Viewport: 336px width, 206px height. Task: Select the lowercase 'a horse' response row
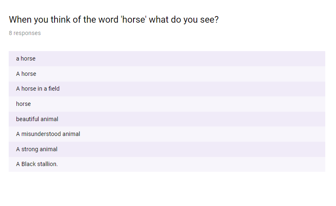click(x=26, y=59)
